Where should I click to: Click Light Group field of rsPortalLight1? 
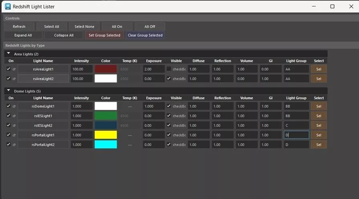(296, 135)
